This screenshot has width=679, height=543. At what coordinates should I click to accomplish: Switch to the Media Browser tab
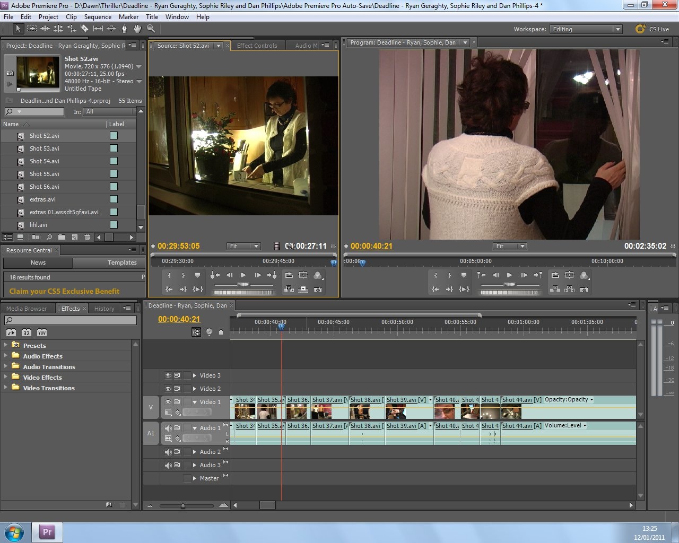(27, 309)
